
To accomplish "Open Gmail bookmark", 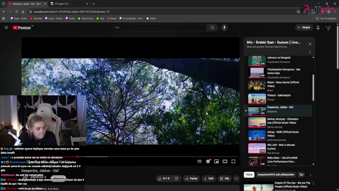I will tap(111, 19).
